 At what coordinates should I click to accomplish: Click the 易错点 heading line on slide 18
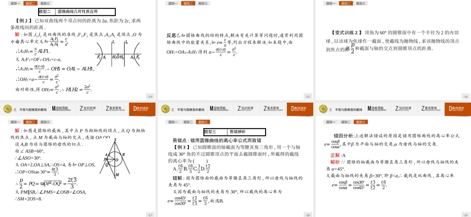coord(217,140)
